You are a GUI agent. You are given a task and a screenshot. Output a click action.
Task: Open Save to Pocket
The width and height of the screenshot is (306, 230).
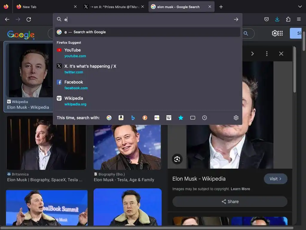pyautogui.click(x=266, y=19)
